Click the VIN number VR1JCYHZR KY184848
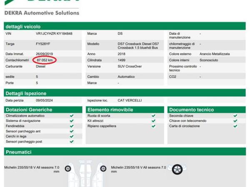 [54, 33]
